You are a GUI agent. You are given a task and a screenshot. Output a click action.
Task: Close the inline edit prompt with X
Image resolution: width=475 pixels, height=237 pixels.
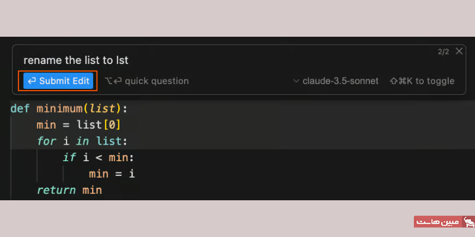click(x=459, y=51)
